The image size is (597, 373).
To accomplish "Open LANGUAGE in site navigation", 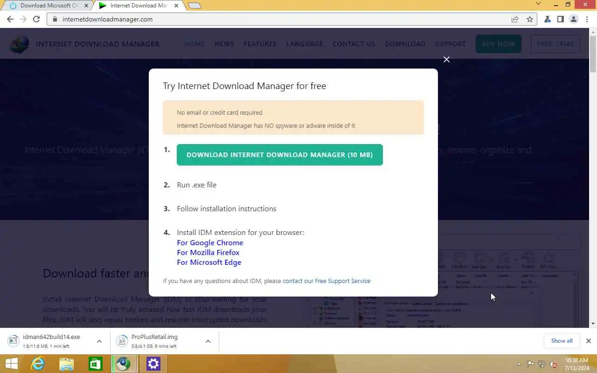I will click(x=305, y=44).
